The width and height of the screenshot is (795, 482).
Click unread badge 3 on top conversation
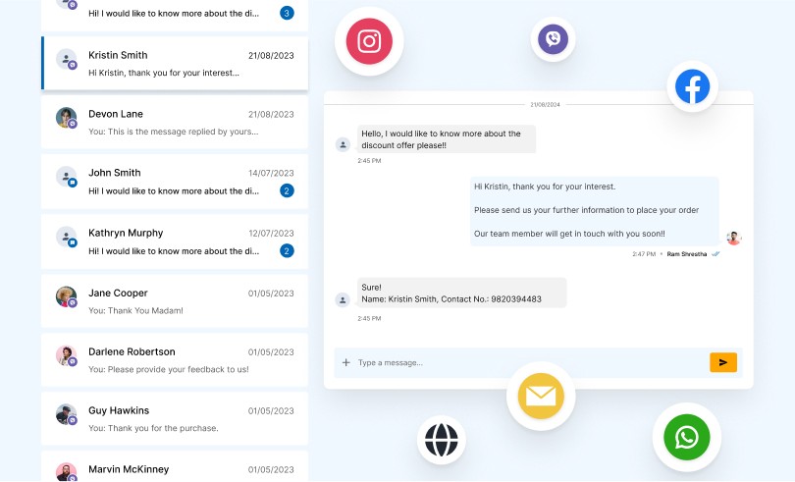[x=287, y=13]
